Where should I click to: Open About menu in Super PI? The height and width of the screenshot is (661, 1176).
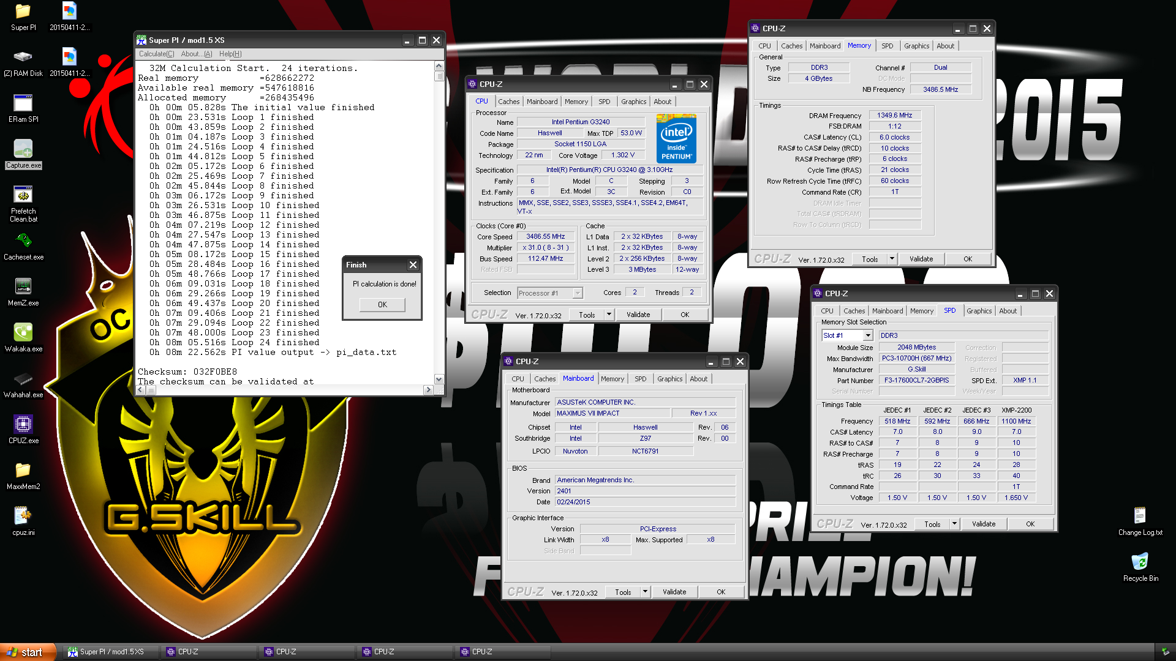(196, 54)
